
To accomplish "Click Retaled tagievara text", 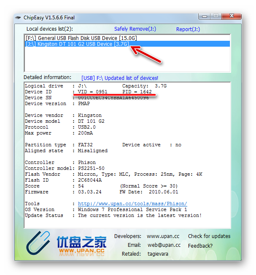I will [x=158, y=254].
